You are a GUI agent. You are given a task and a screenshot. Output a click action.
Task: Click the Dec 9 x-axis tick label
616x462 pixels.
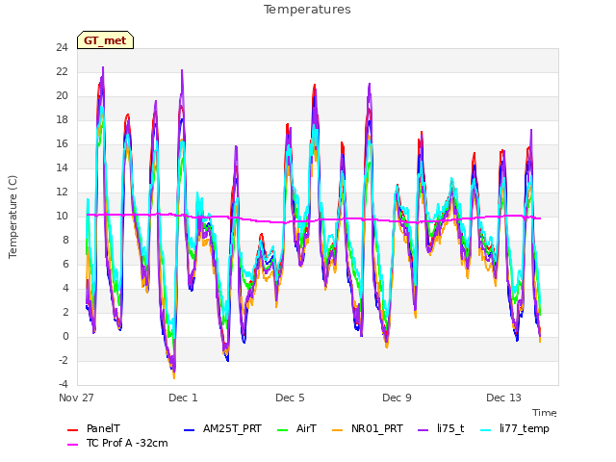pyautogui.click(x=397, y=398)
